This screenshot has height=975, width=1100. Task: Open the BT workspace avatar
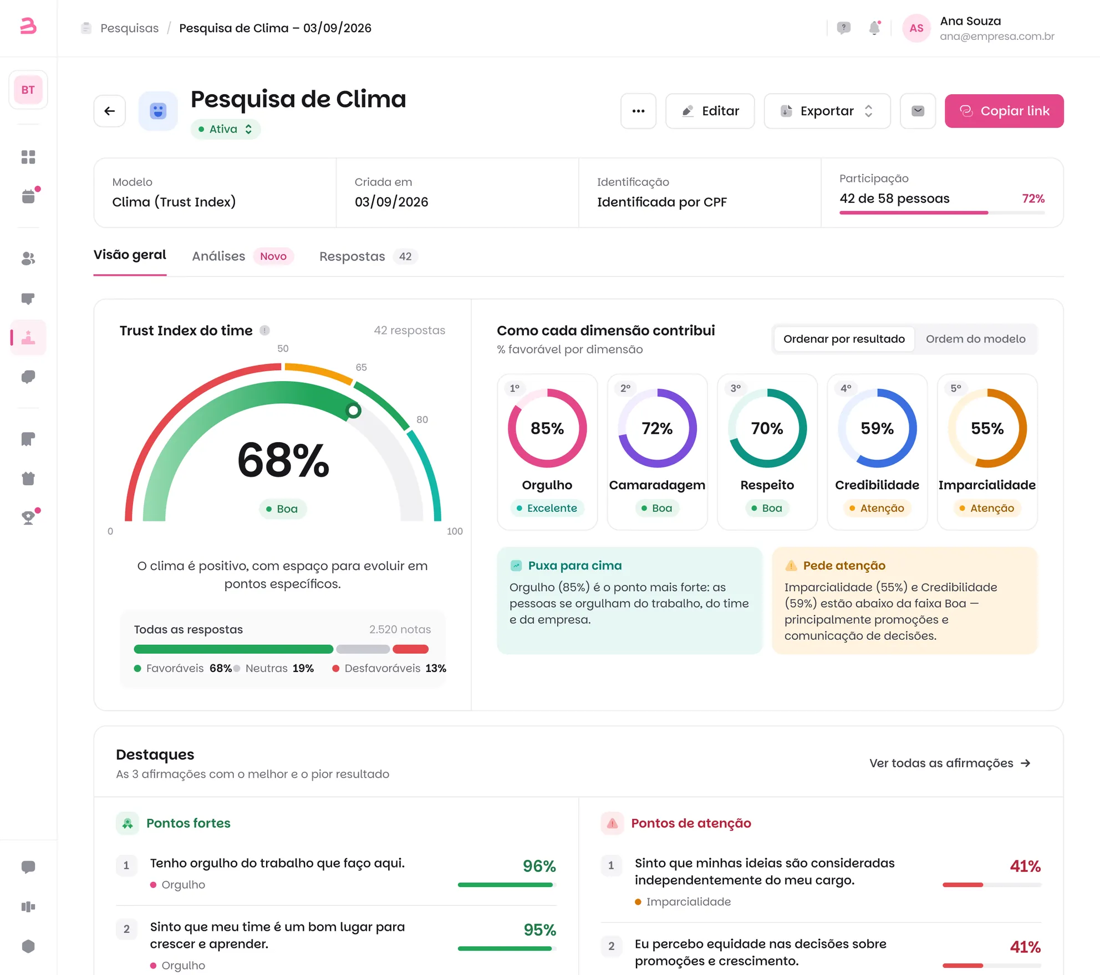pyautogui.click(x=28, y=90)
